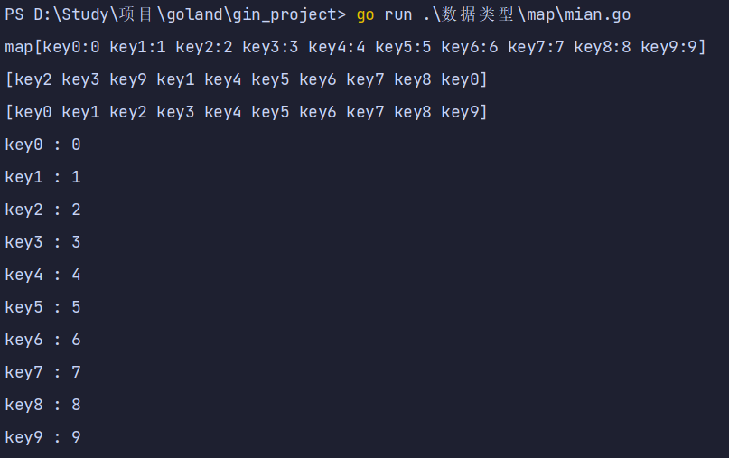This screenshot has width=729, height=458.
Task: Click the 'key9 : 9' output line
Action: click(42, 437)
